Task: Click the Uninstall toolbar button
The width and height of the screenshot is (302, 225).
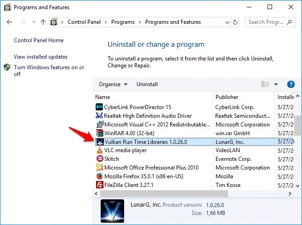Action: click(147, 84)
